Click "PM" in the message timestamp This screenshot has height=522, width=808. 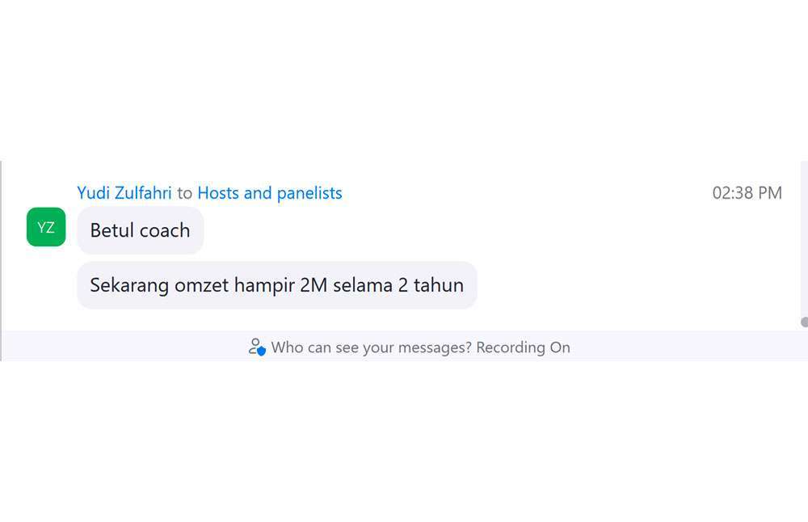tap(769, 193)
